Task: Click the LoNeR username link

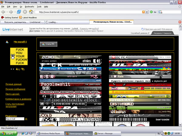Action: click(75, 29)
